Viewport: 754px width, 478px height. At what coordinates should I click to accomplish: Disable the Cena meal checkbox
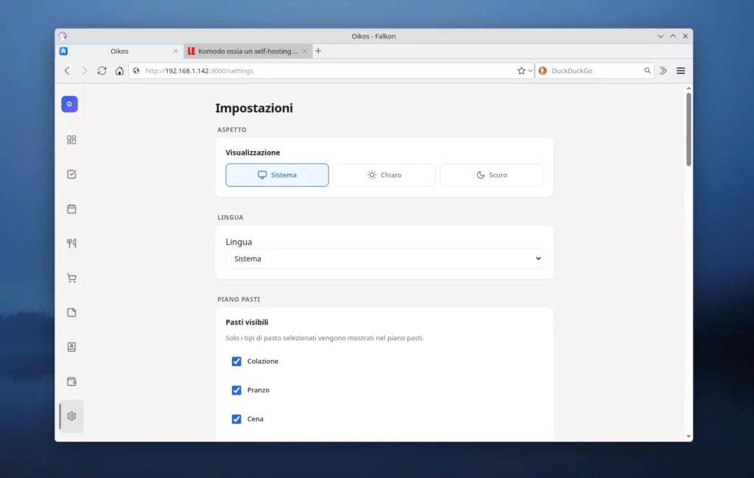coord(236,419)
